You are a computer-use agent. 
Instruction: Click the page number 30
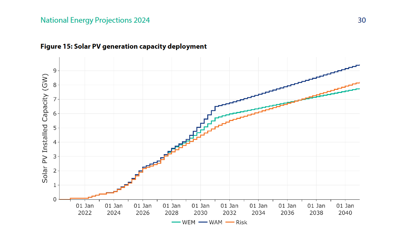362,20
